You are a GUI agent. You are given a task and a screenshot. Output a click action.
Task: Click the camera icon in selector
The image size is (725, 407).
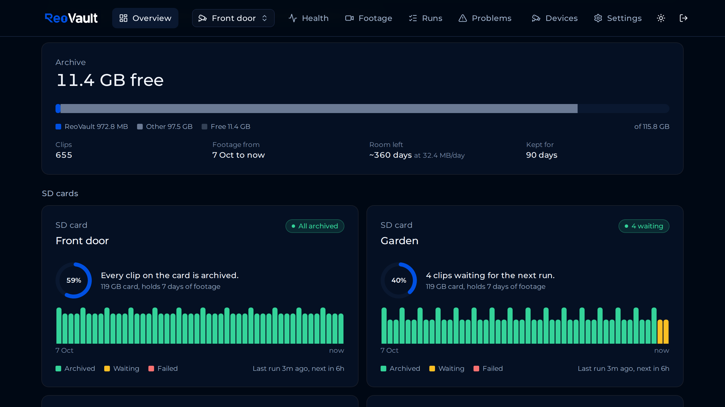202,18
